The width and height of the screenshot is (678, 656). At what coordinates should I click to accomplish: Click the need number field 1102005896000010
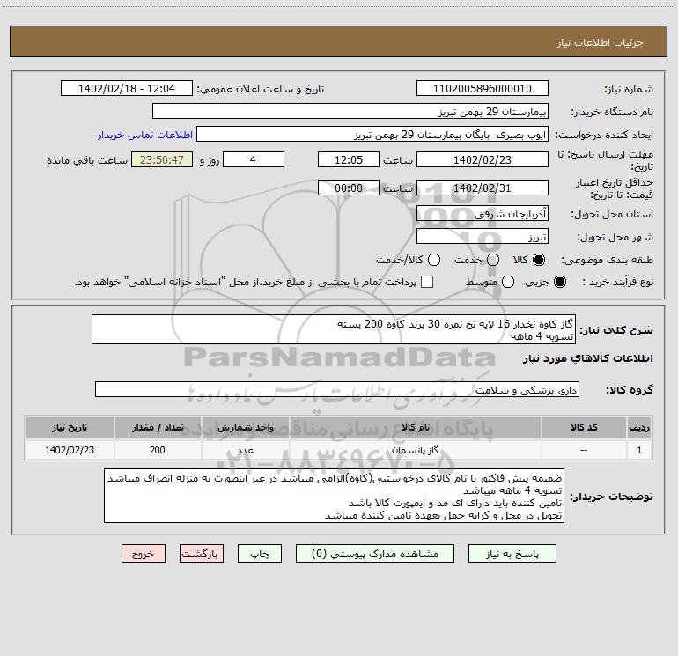[x=483, y=88]
